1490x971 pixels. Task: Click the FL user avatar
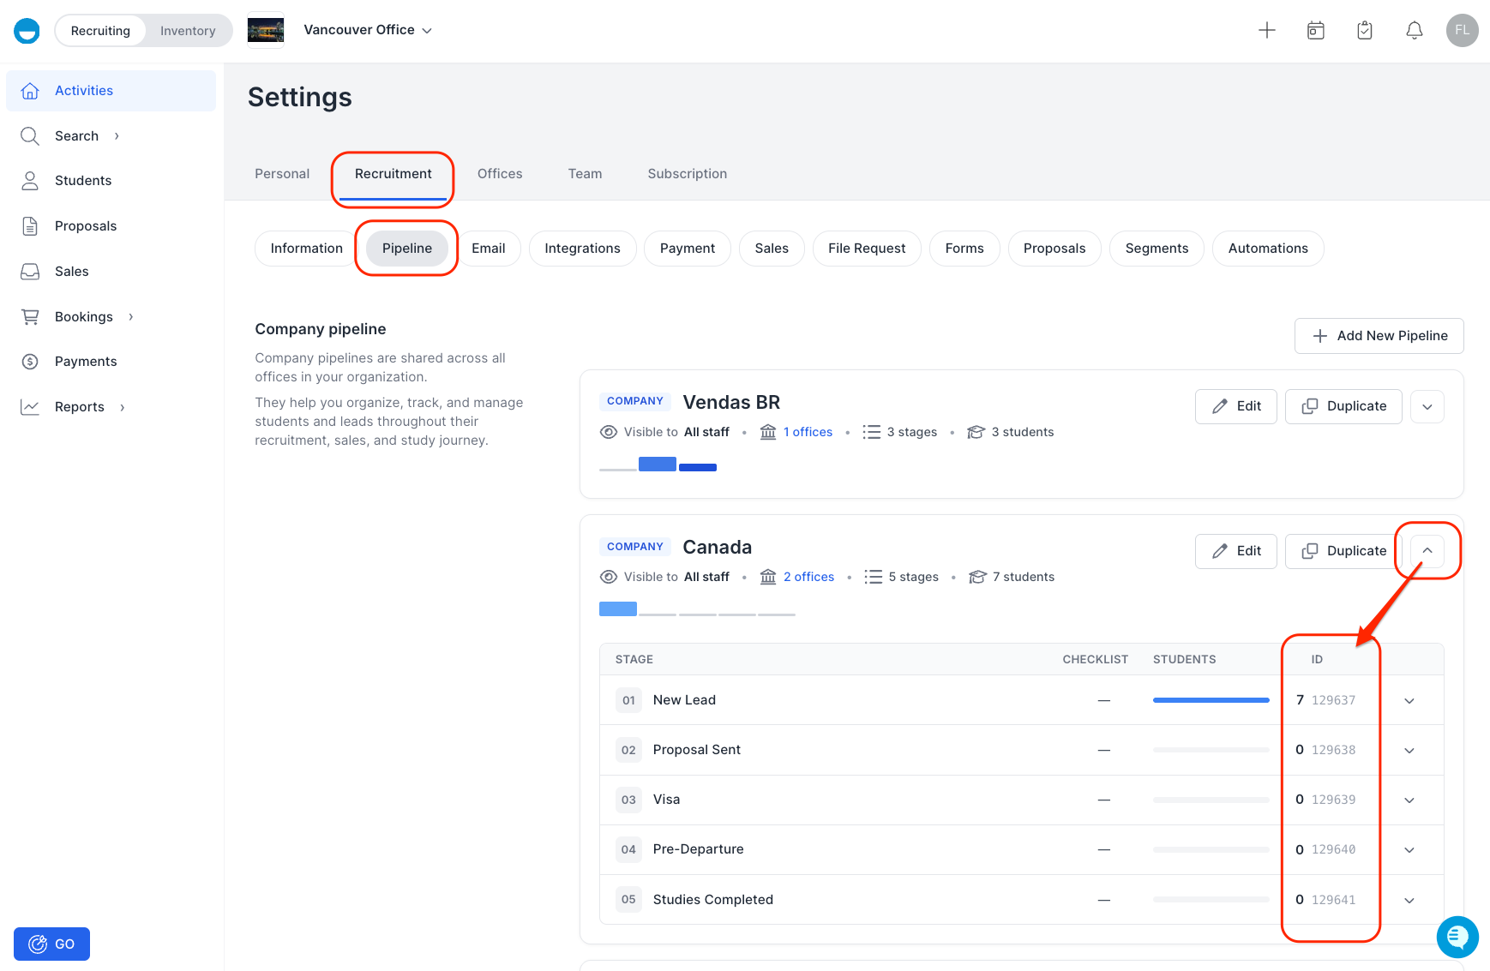coord(1462,30)
